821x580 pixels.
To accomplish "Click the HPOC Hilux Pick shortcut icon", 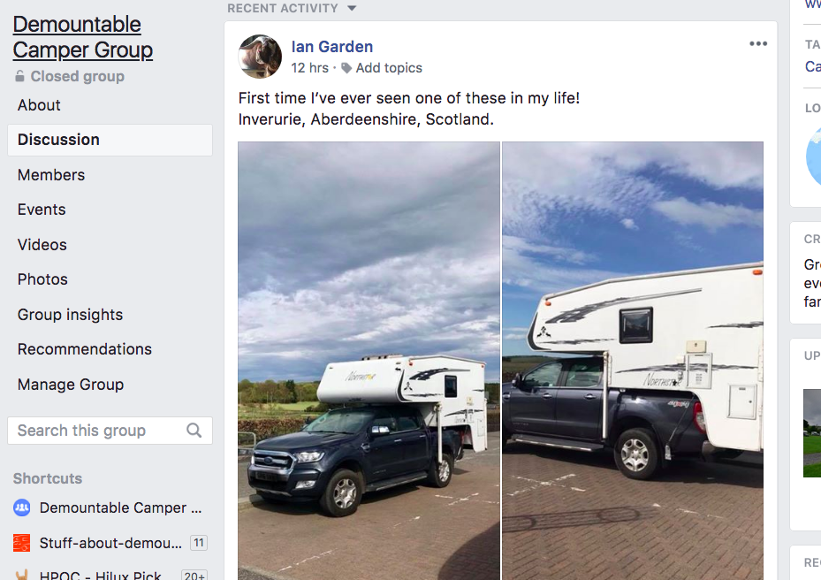I will pyautogui.click(x=22, y=575).
